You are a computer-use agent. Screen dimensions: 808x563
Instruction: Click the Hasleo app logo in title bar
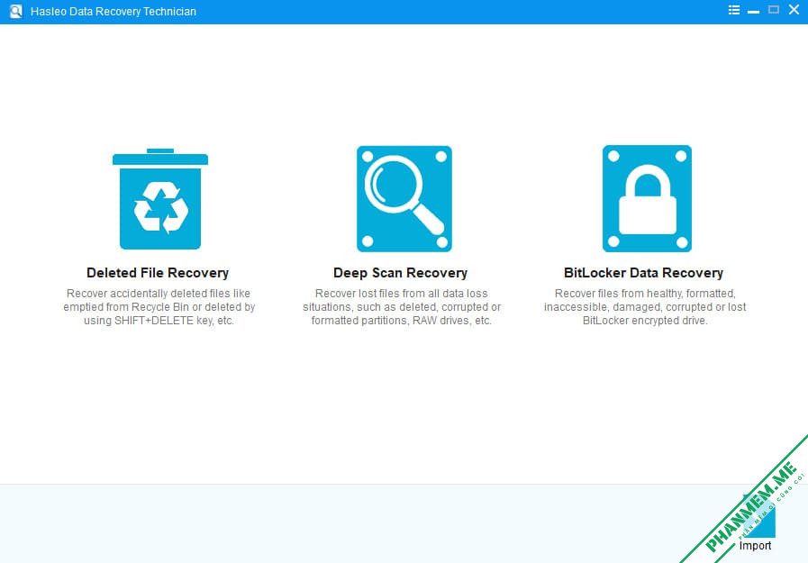pyautogui.click(x=16, y=12)
